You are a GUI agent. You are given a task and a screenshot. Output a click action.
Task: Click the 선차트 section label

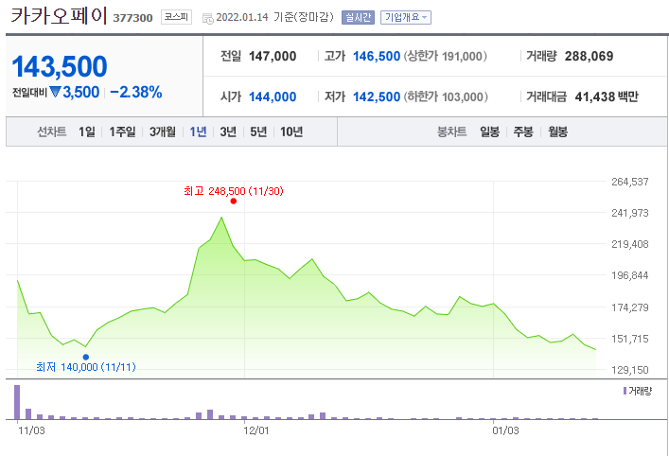point(52,132)
